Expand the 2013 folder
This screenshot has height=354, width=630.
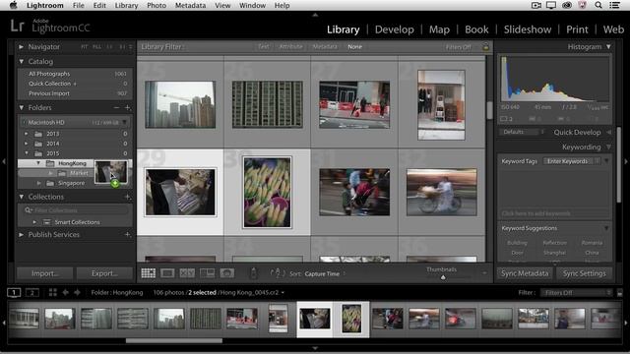click(27, 134)
